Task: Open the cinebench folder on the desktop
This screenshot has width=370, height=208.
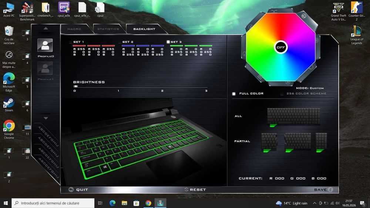Action: tap(45, 10)
